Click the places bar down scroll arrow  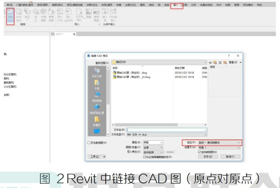108,134
